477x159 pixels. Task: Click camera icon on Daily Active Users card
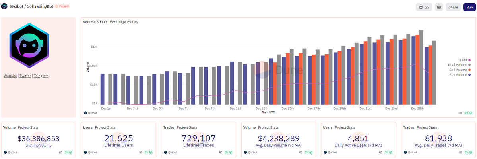[381, 152]
